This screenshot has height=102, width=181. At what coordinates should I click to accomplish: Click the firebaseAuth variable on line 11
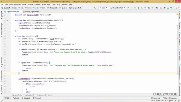pos(33,15)
